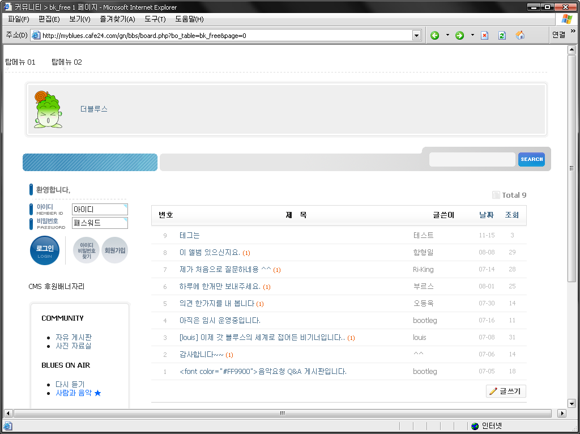Open the 도움말(H) menu
Viewport: 580px width, 434px height.
(189, 19)
